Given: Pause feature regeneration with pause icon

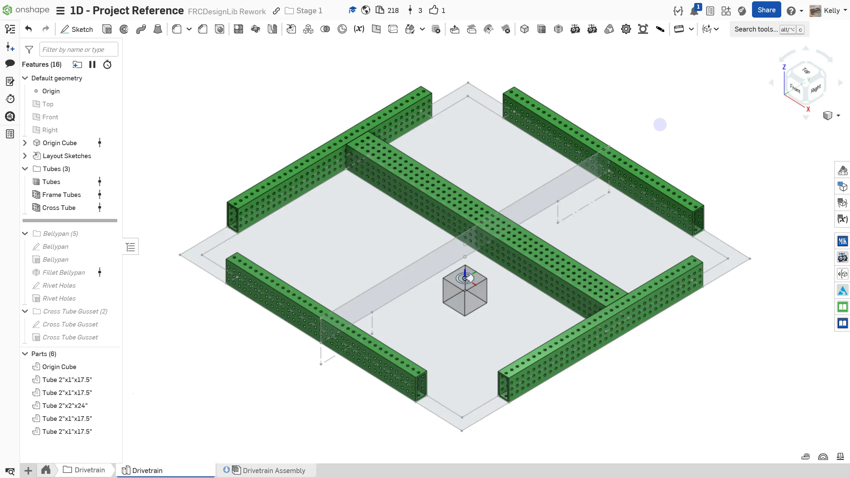Looking at the screenshot, I should click(x=92, y=64).
